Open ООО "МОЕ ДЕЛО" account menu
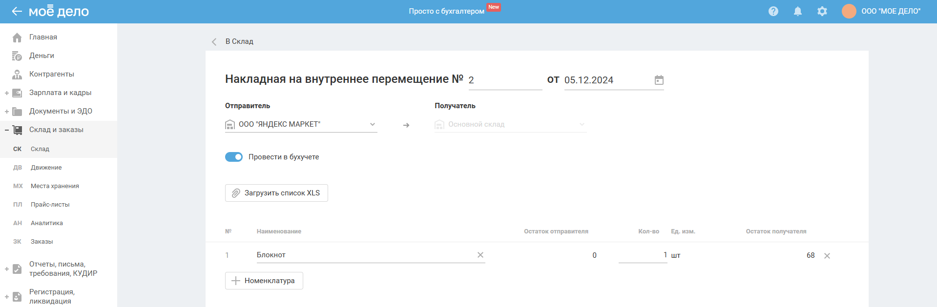Screen dimensions: 937x307 [x=891, y=11]
